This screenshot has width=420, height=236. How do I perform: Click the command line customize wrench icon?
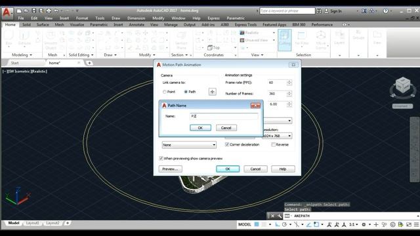pyautogui.click(x=279, y=216)
